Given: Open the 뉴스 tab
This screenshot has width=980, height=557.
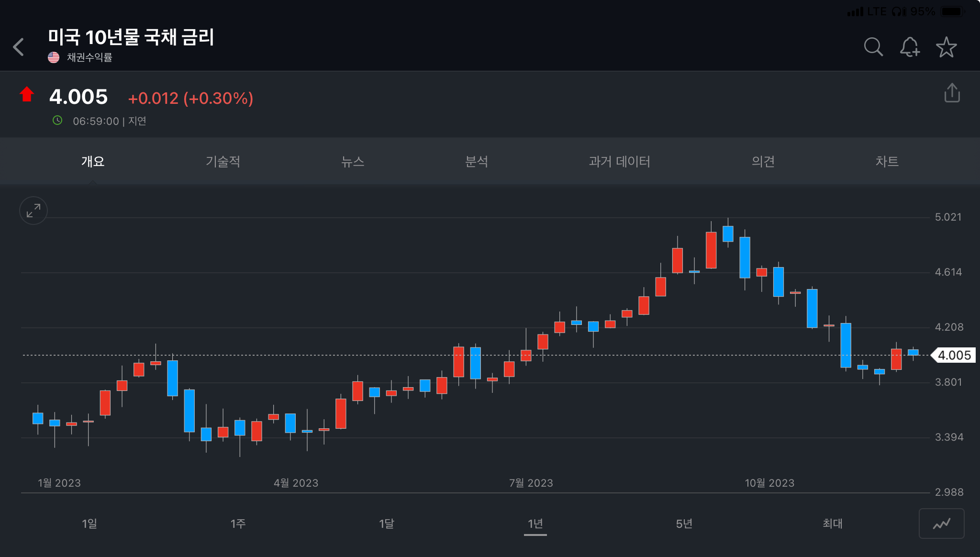Looking at the screenshot, I should coord(353,161).
